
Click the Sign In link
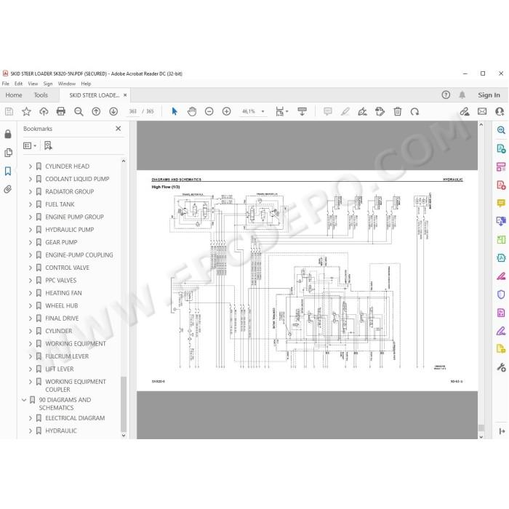click(x=489, y=95)
